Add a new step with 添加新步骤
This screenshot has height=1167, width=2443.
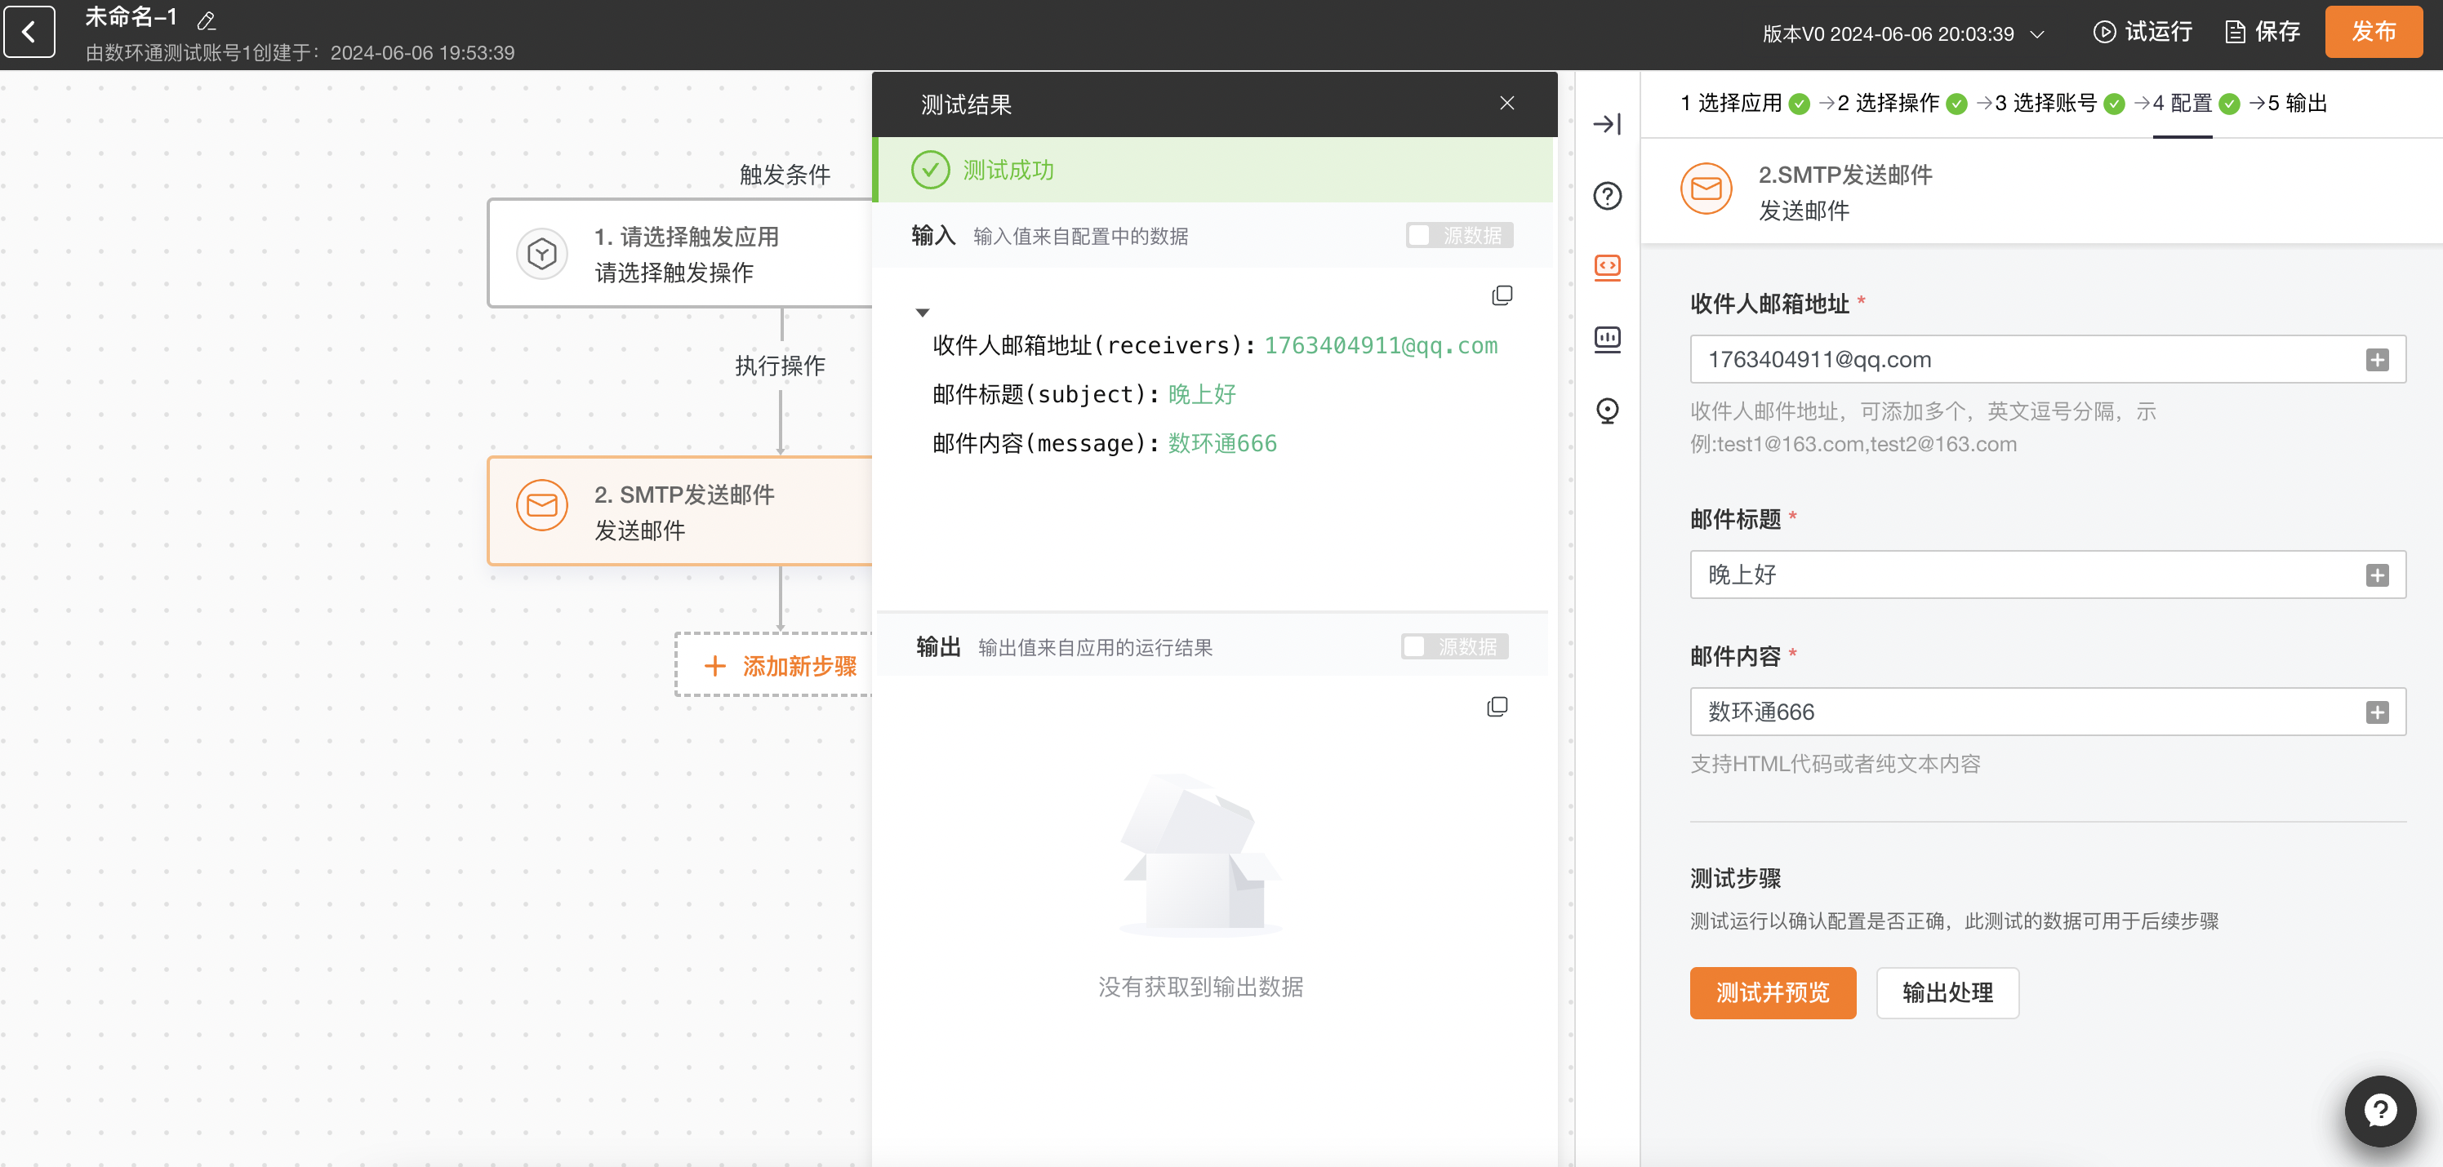[x=776, y=665]
